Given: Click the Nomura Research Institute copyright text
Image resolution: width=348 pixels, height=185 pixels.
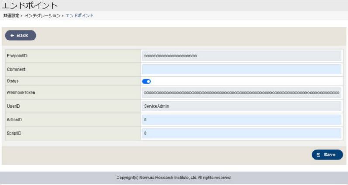Looking at the screenshot, I should (x=174, y=178).
